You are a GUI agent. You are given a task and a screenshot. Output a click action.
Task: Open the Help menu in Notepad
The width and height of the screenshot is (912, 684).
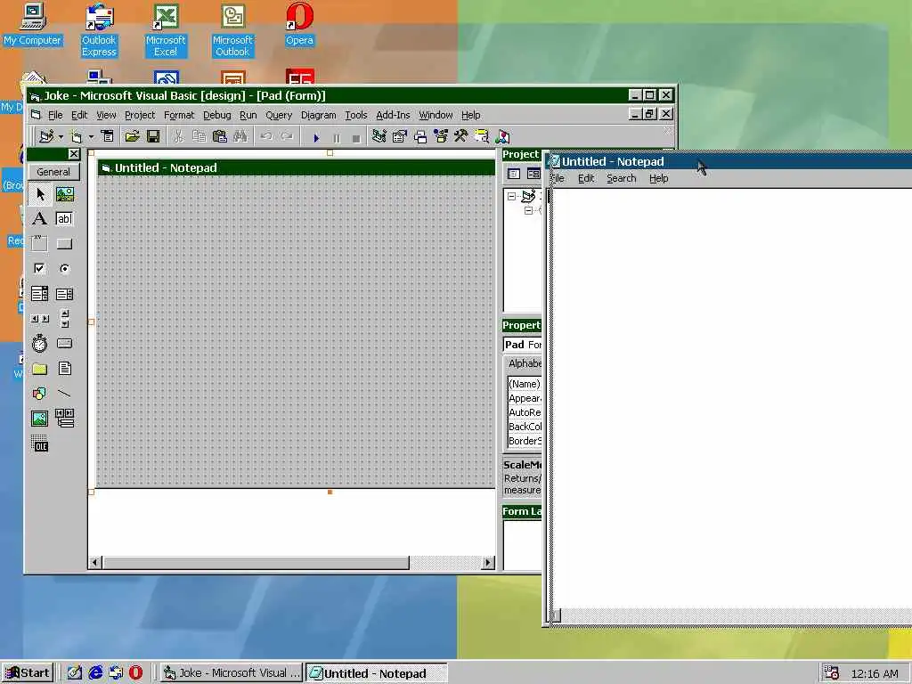(658, 178)
